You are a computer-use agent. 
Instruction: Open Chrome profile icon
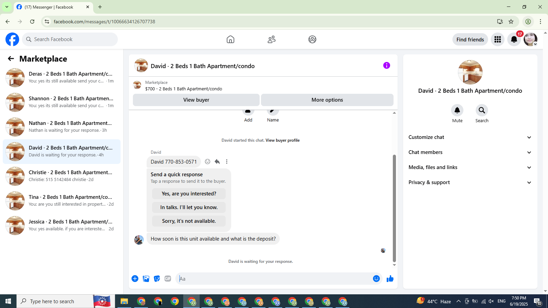528,22
